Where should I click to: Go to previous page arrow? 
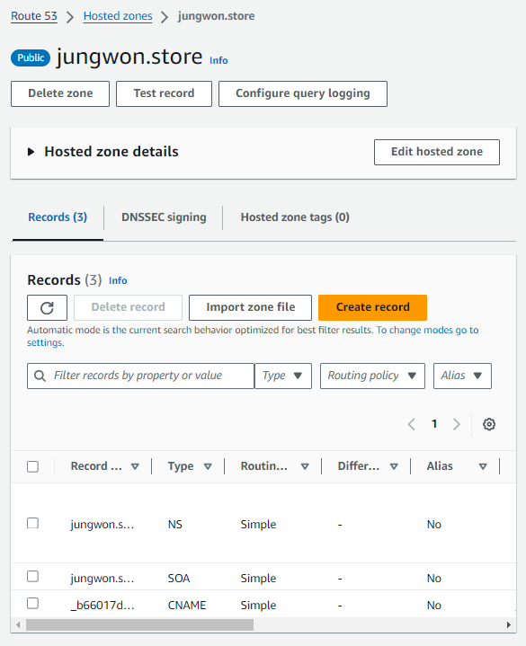tap(411, 424)
